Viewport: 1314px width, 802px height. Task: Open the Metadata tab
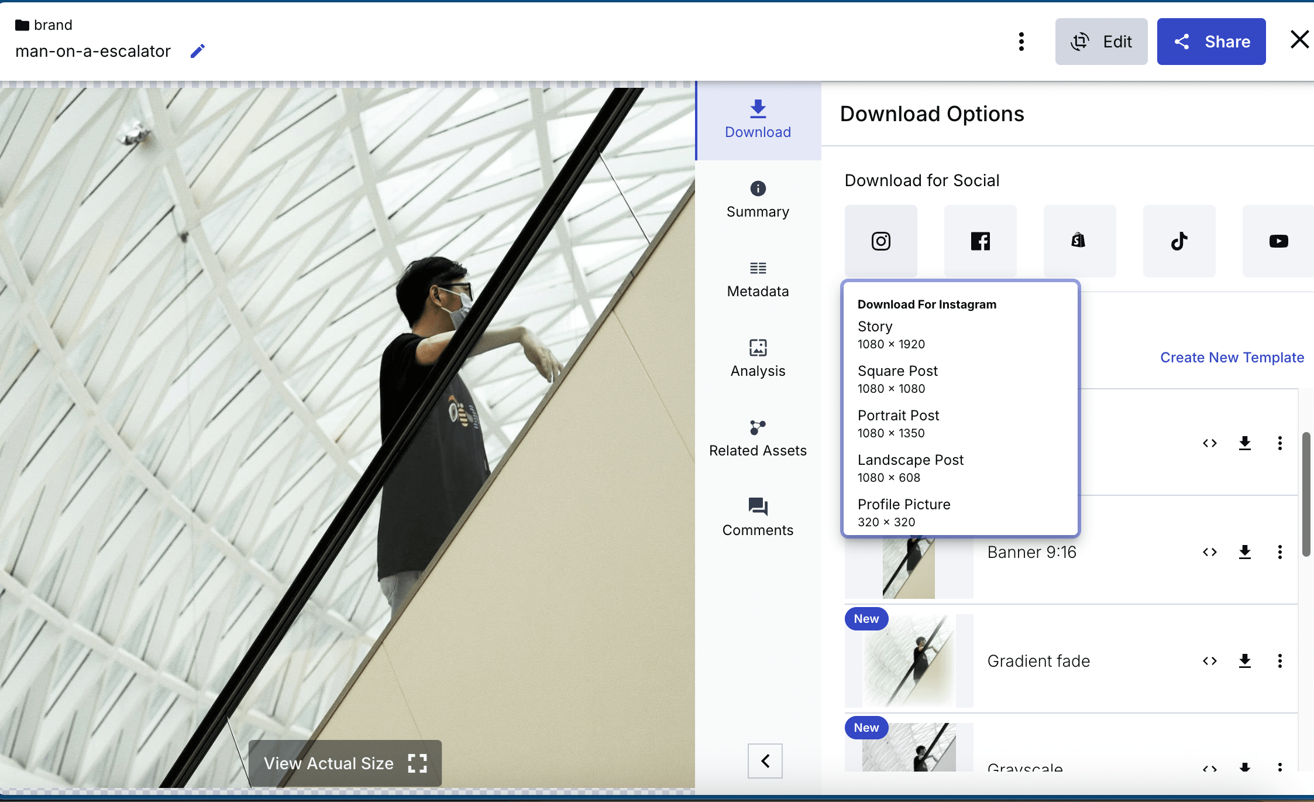758,280
